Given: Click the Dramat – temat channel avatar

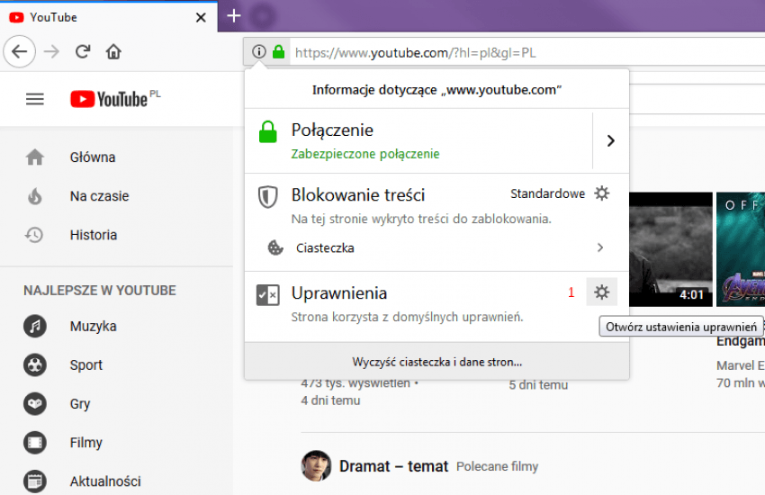Looking at the screenshot, I should coord(316,465).
